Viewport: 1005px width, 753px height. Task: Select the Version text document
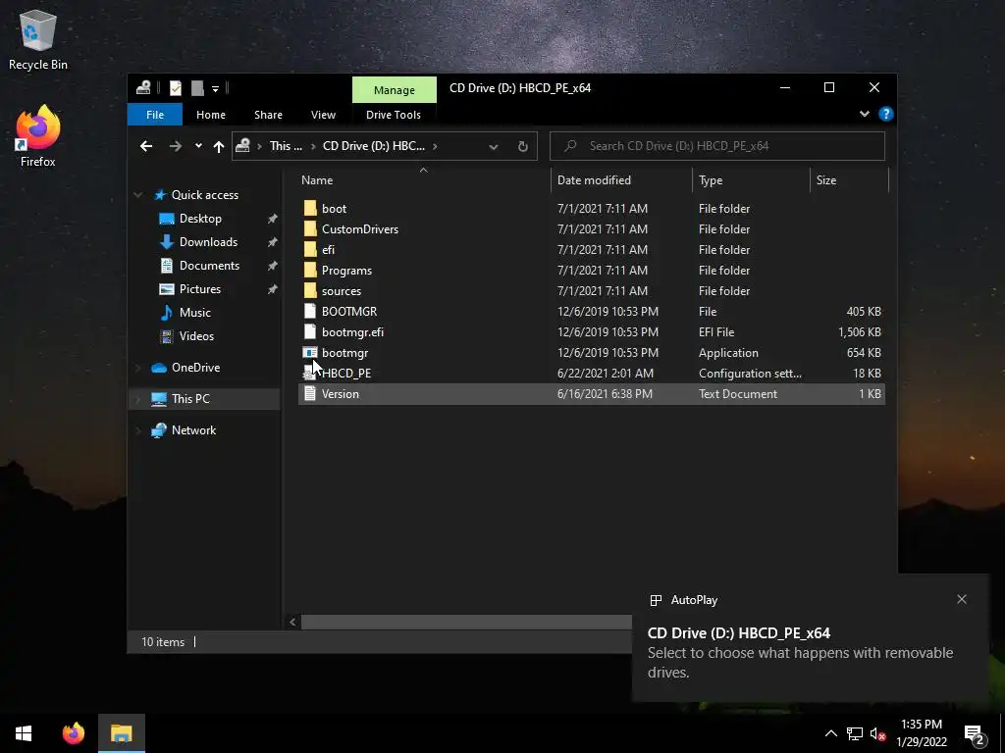591,394
